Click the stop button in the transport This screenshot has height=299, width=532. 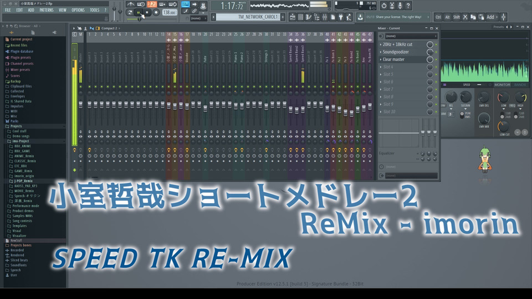click(146, 13)
